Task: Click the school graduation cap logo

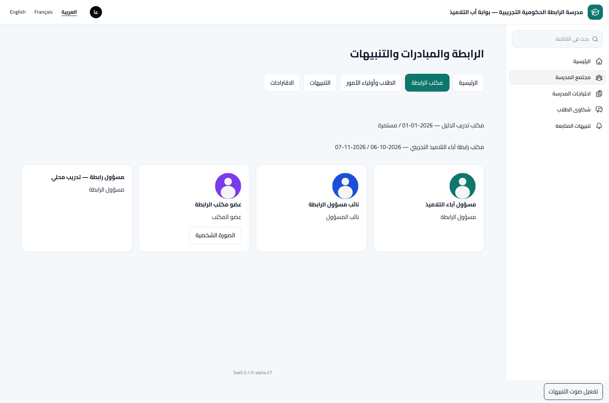Action: [x=595, y=12]
